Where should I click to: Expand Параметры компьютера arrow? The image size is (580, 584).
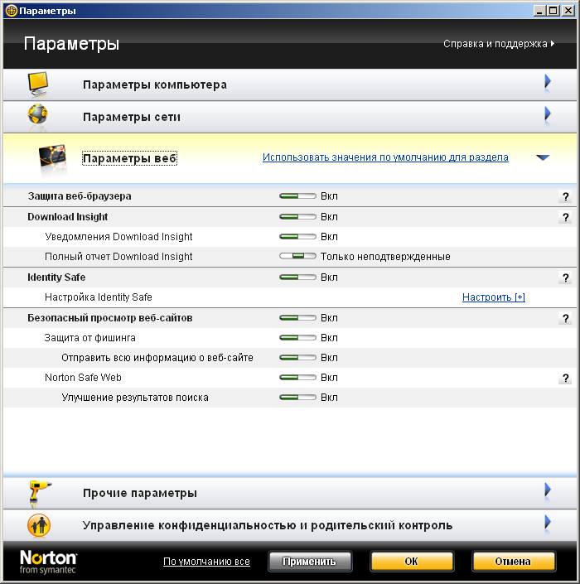[547, 81]
